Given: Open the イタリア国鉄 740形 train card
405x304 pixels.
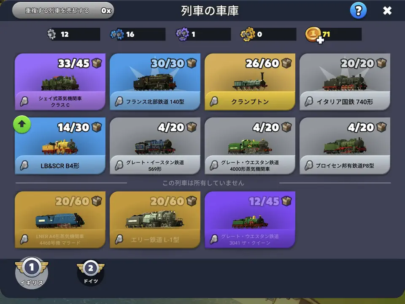Looking at the screenshot, I should 345,81.
